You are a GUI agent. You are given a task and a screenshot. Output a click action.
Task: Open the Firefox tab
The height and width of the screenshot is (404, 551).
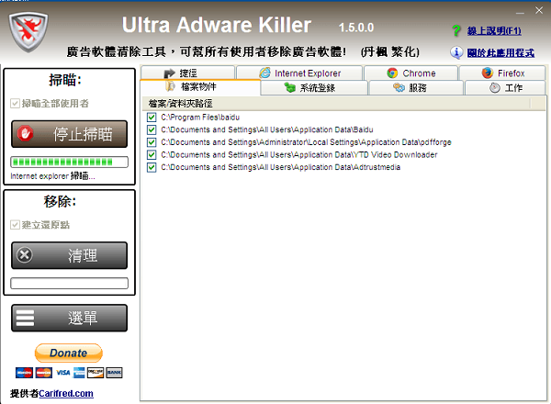pos(502,73)
